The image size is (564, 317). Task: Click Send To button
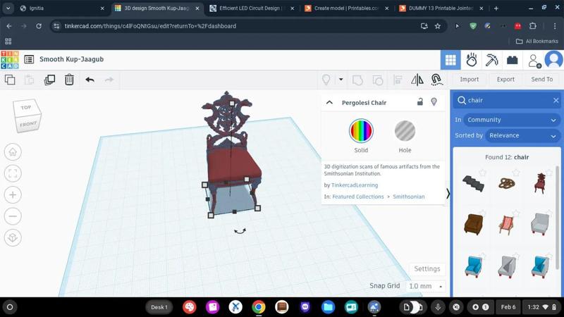541,80
